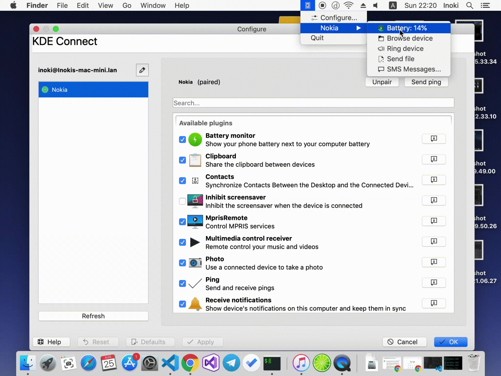Select Ring device from Nokia submenu
This screenshot has width=501, height=376.
pos(405,49)
